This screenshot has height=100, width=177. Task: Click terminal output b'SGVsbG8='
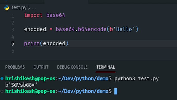tap(21, 85)
